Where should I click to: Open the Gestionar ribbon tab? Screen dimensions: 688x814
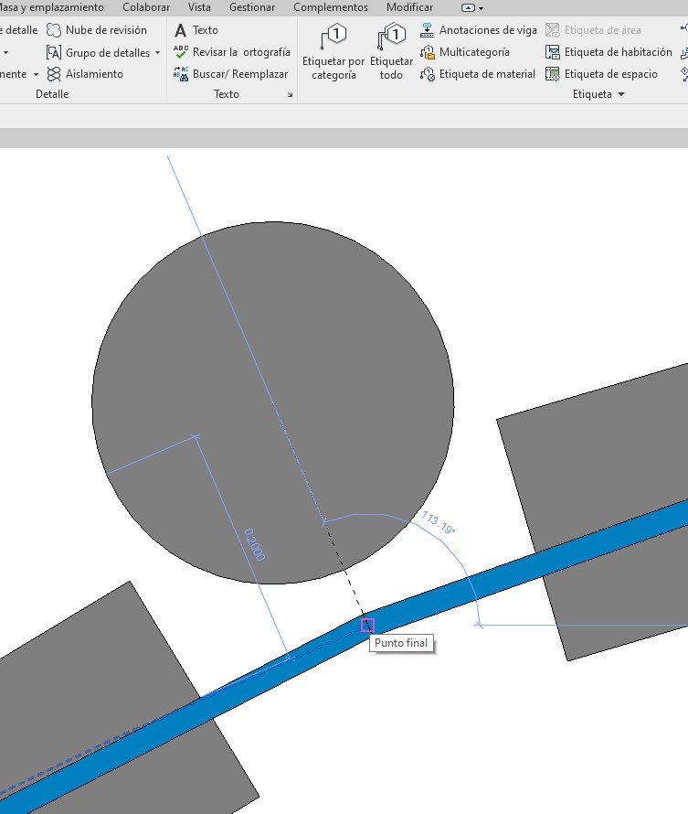coord(252,7)
